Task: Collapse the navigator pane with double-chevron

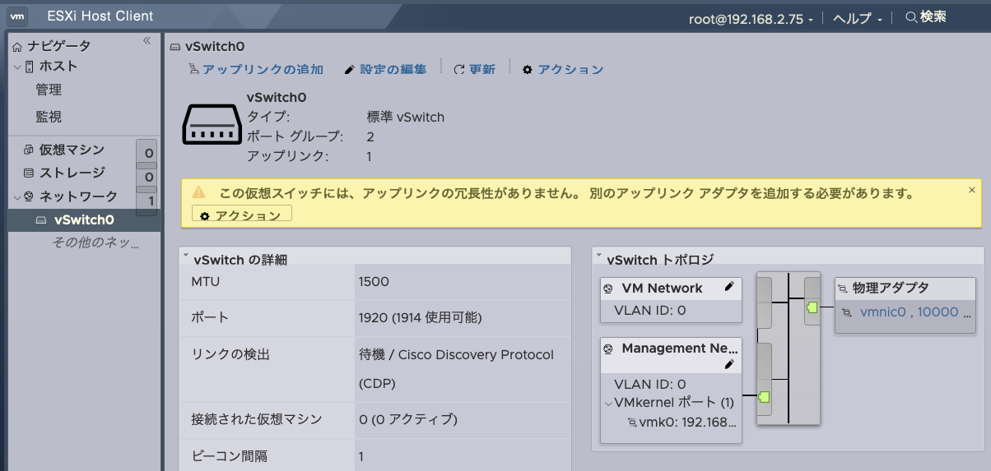Action: [x=147, y=40]
